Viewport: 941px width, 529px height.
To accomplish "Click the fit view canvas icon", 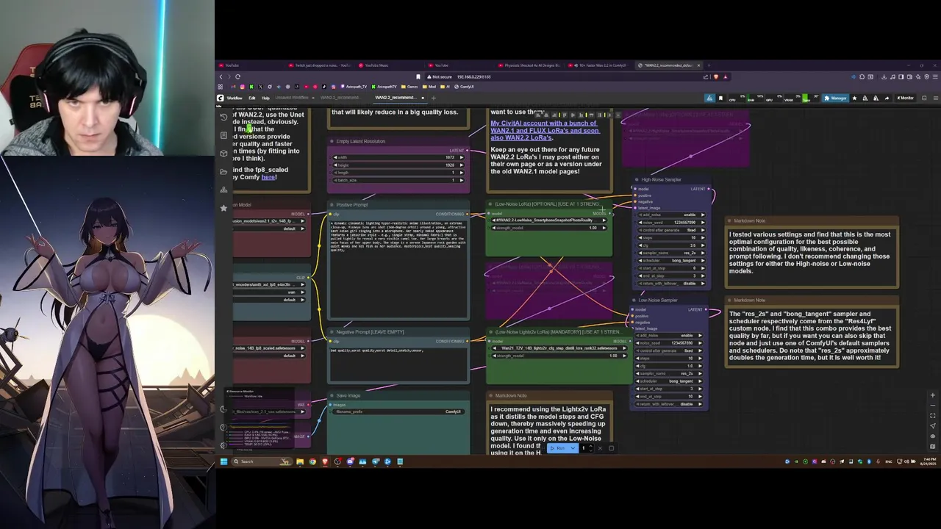I will pos(933,416).
